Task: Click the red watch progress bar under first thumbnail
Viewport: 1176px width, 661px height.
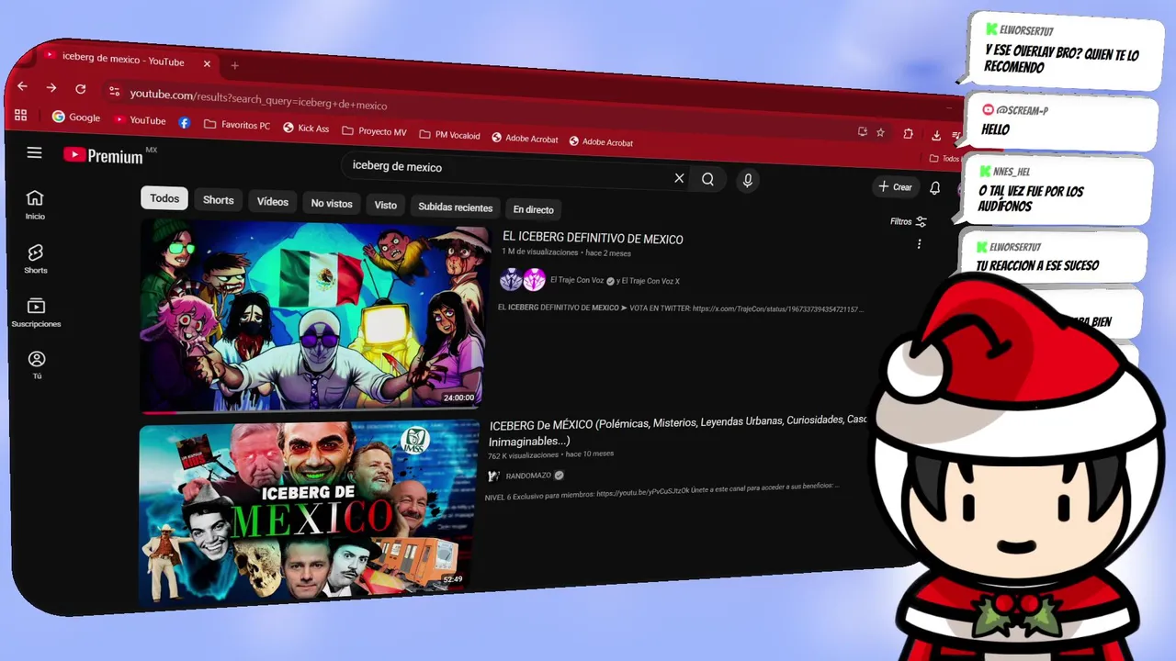Action: pos(158,412)
